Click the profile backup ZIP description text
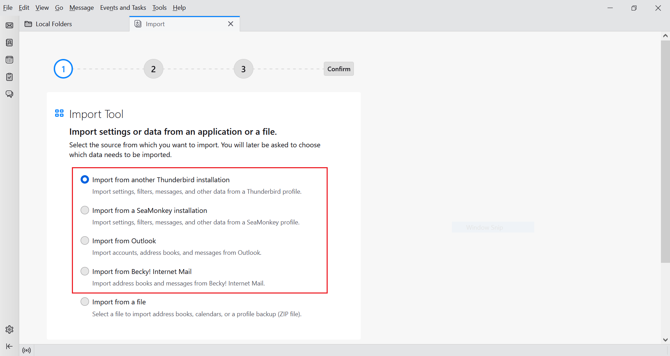The height and width of the screenshot is (356, 670). click(197, 314)
